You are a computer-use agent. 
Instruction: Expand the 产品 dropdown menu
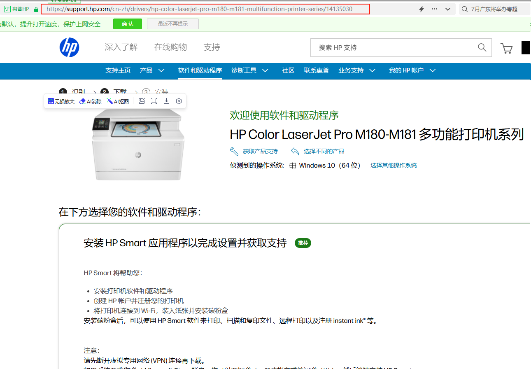pos(152,70)
